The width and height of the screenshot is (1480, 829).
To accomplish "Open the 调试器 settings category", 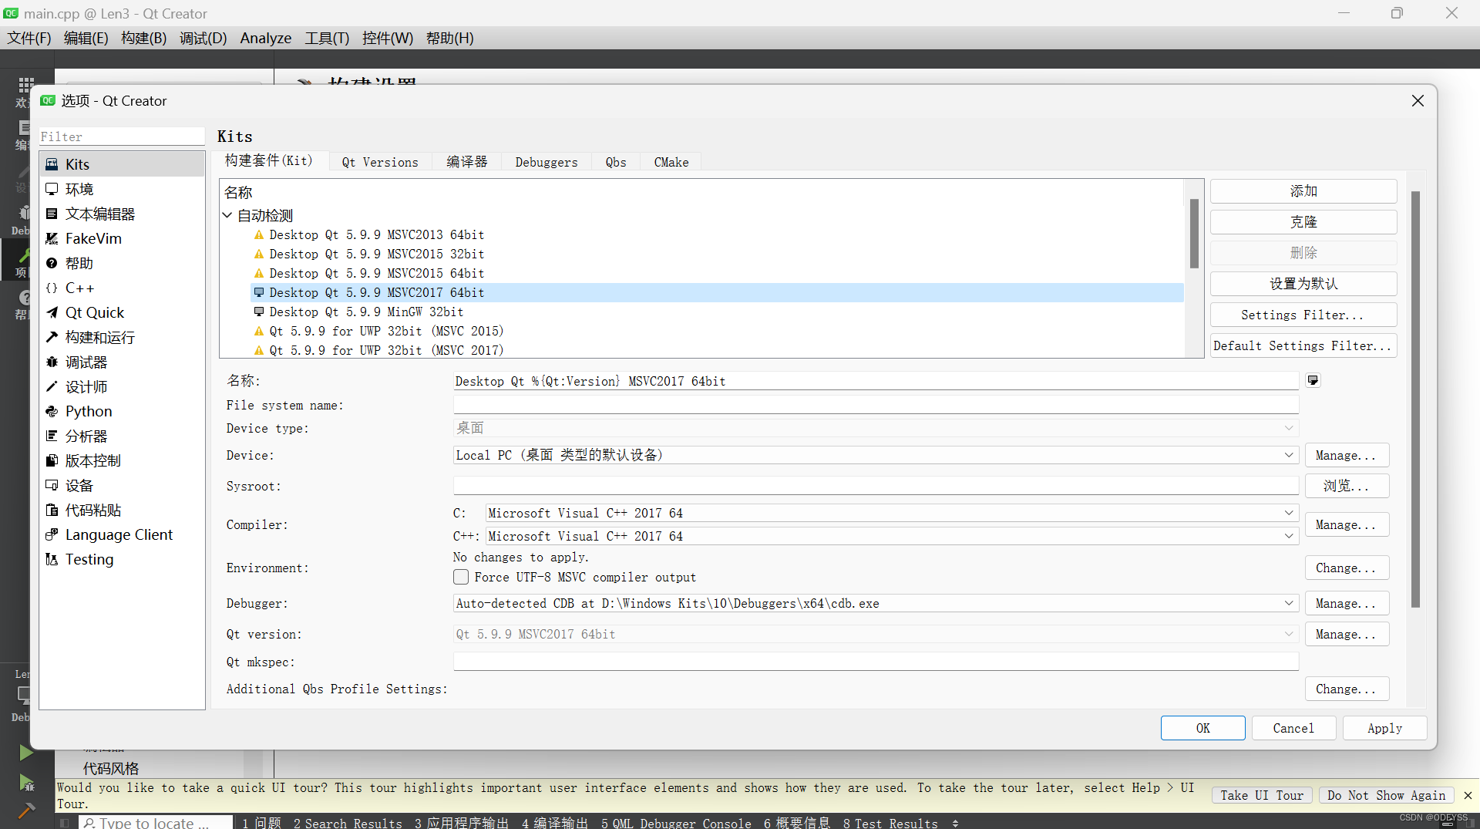I will click(122, 362).
